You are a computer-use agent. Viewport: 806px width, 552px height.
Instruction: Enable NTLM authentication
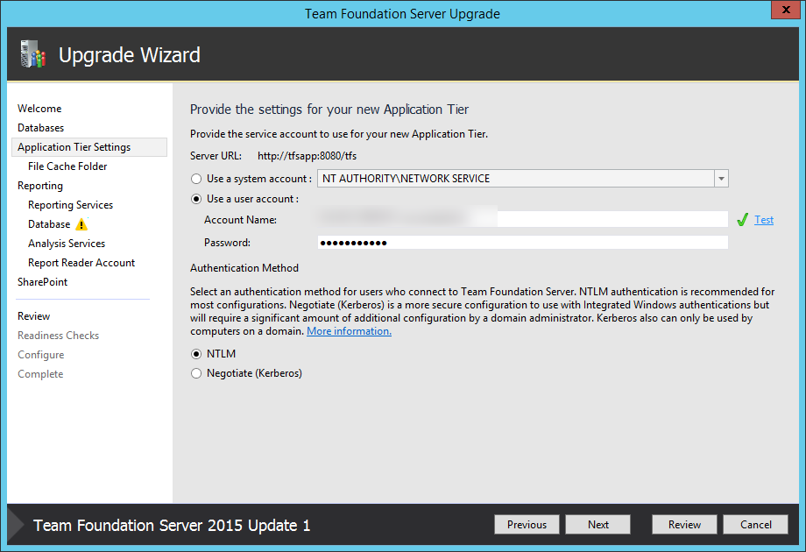pyautogui.click(x=195, y=353)
